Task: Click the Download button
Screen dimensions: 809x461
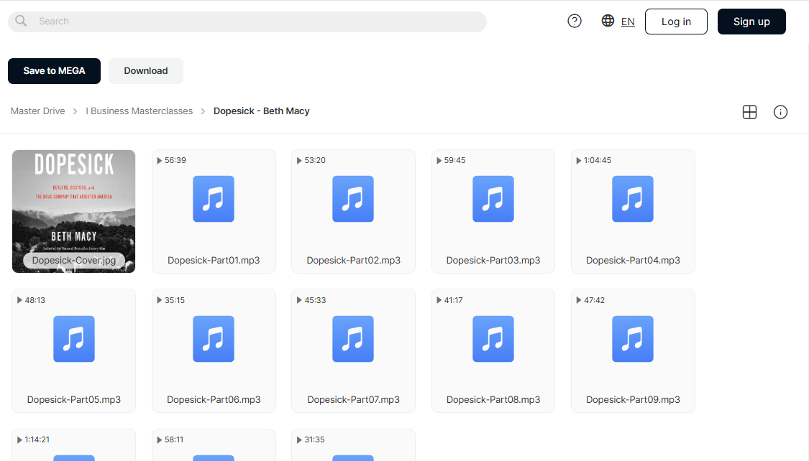Action: point(145,71)
